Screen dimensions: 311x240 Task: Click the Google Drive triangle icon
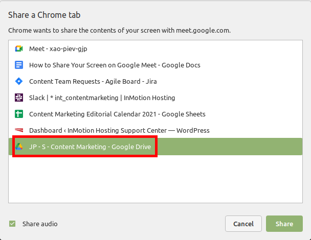(19, 147)
